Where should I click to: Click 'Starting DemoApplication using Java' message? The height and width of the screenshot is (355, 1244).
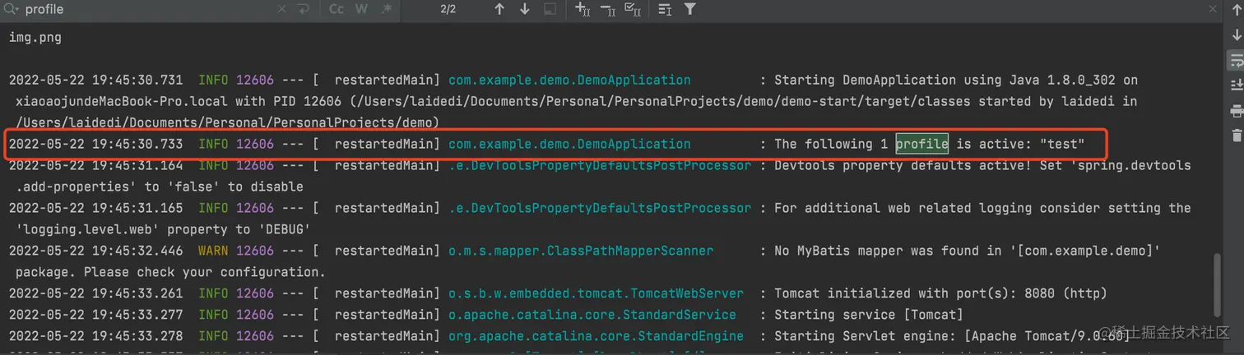[956, 80]
